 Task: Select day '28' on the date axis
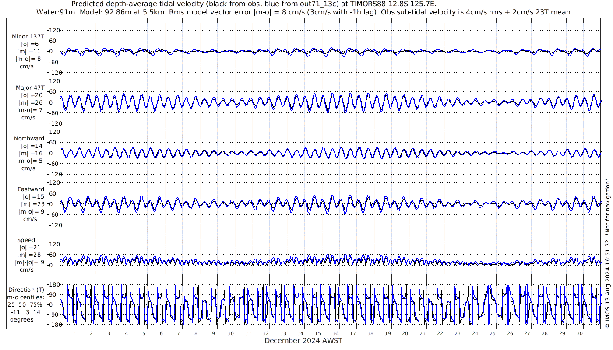tap(545, 333)
